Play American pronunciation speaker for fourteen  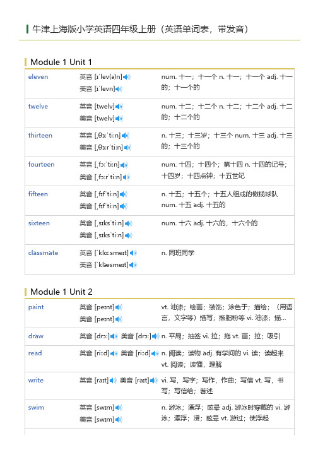(127, 177)
